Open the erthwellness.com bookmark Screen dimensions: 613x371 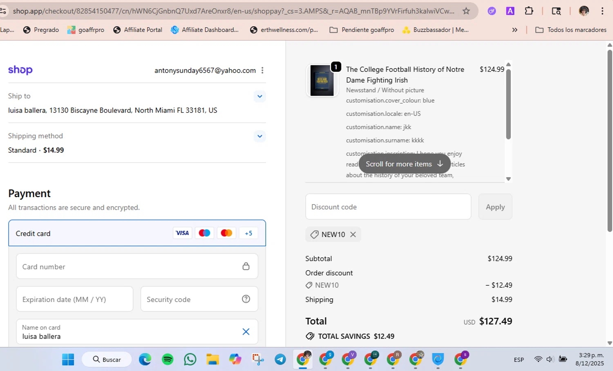(x=284, y=30)
